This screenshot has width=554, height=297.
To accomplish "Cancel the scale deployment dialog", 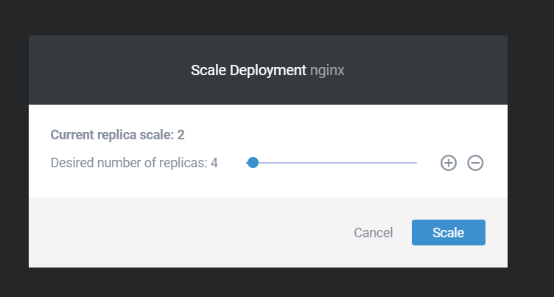I will (373, 233).
